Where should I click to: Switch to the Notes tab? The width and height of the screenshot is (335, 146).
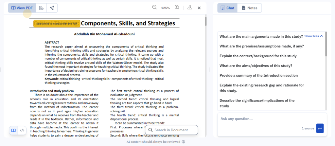coord(249,8)
